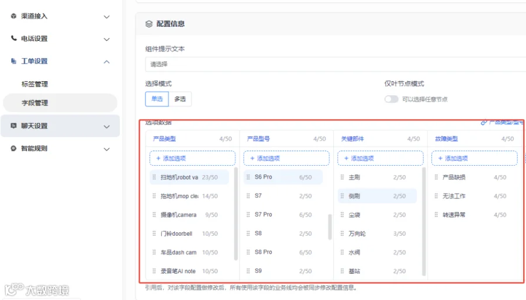Toggle the 可以选择任意节点 switch
Image resolution: width=526 pixels, height=300 pixels.
click(x=391, y=99)
